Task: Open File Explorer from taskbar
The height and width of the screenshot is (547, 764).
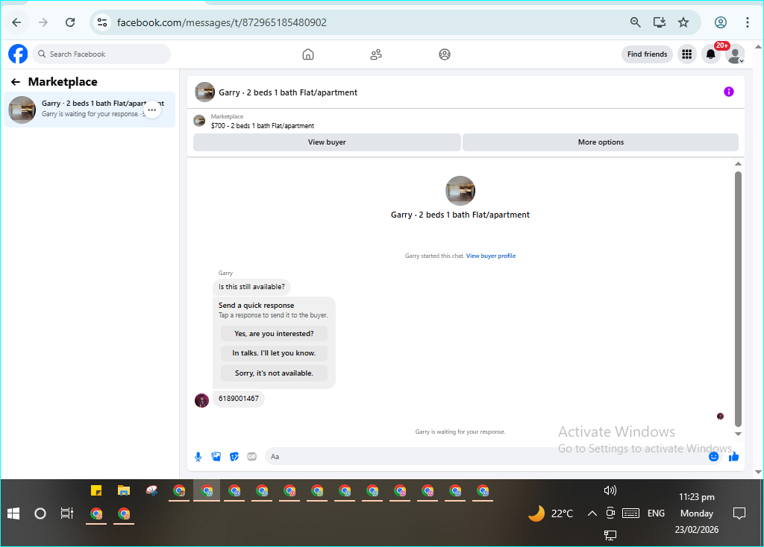Action: tap(124, 490)
